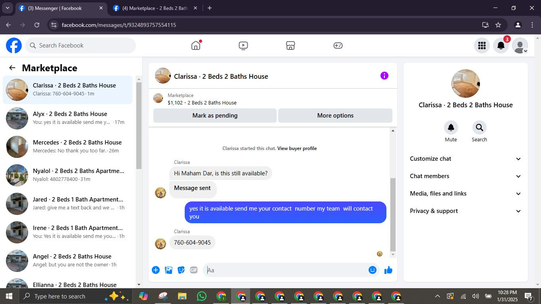Reload the page
541x304 pixels.
click(37, 25)
